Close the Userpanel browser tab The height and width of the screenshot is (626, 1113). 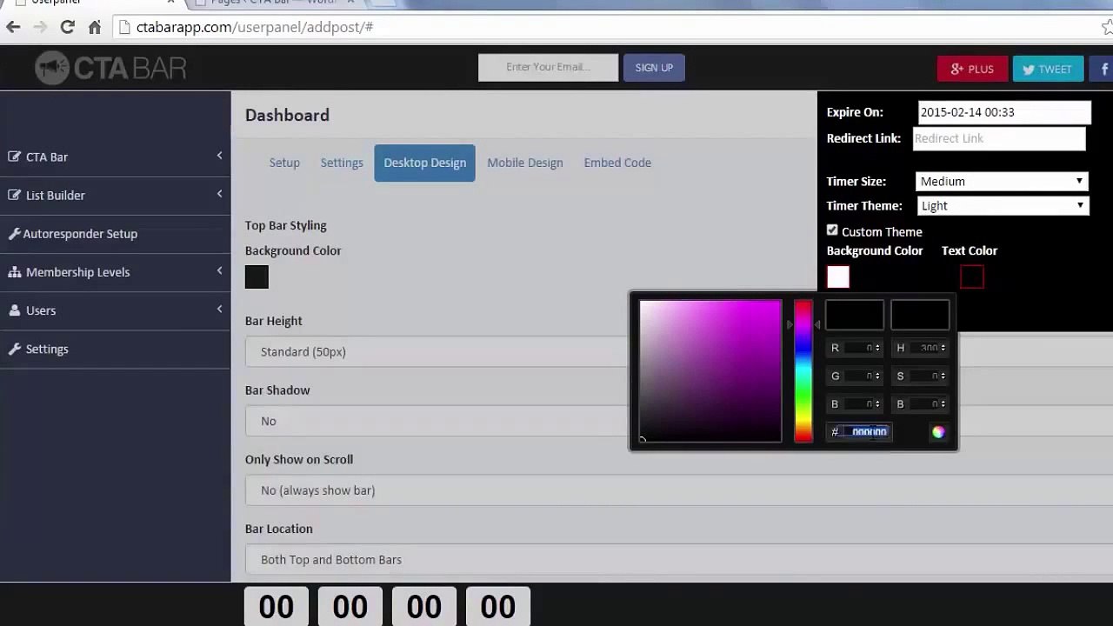171,3
